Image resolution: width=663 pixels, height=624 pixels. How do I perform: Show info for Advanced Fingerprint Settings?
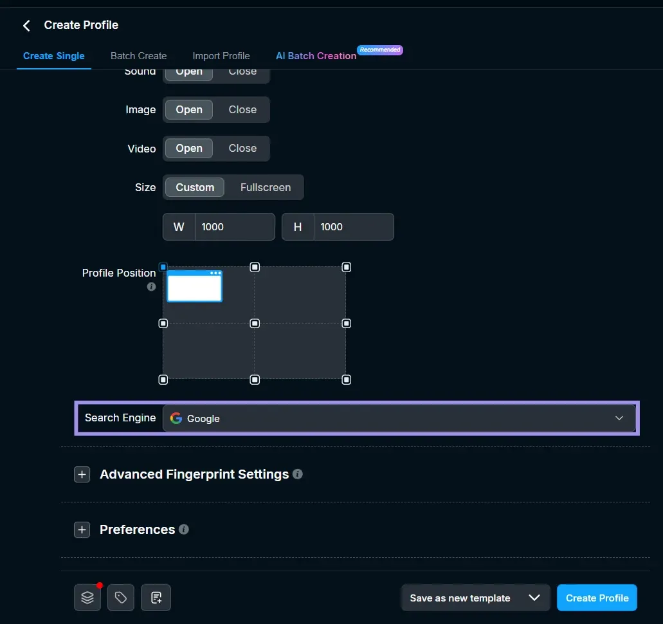pyautogui.click(x=298, y=474)
